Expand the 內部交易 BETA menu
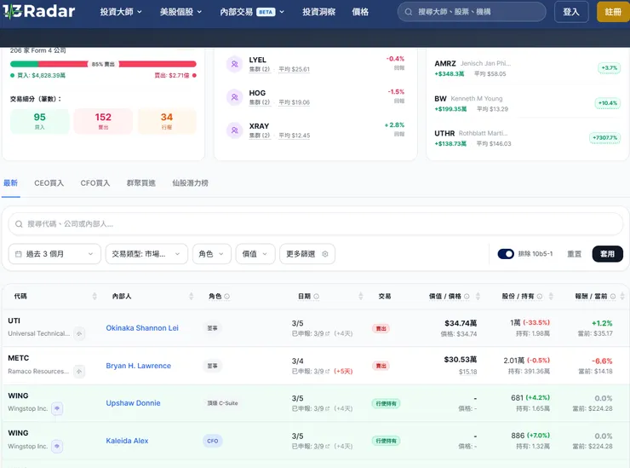This screenshot has height=468, width=630. coord(252,12)
